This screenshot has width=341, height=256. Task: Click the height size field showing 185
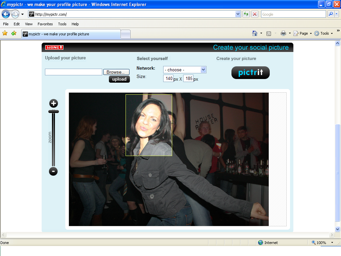point(188,78)
